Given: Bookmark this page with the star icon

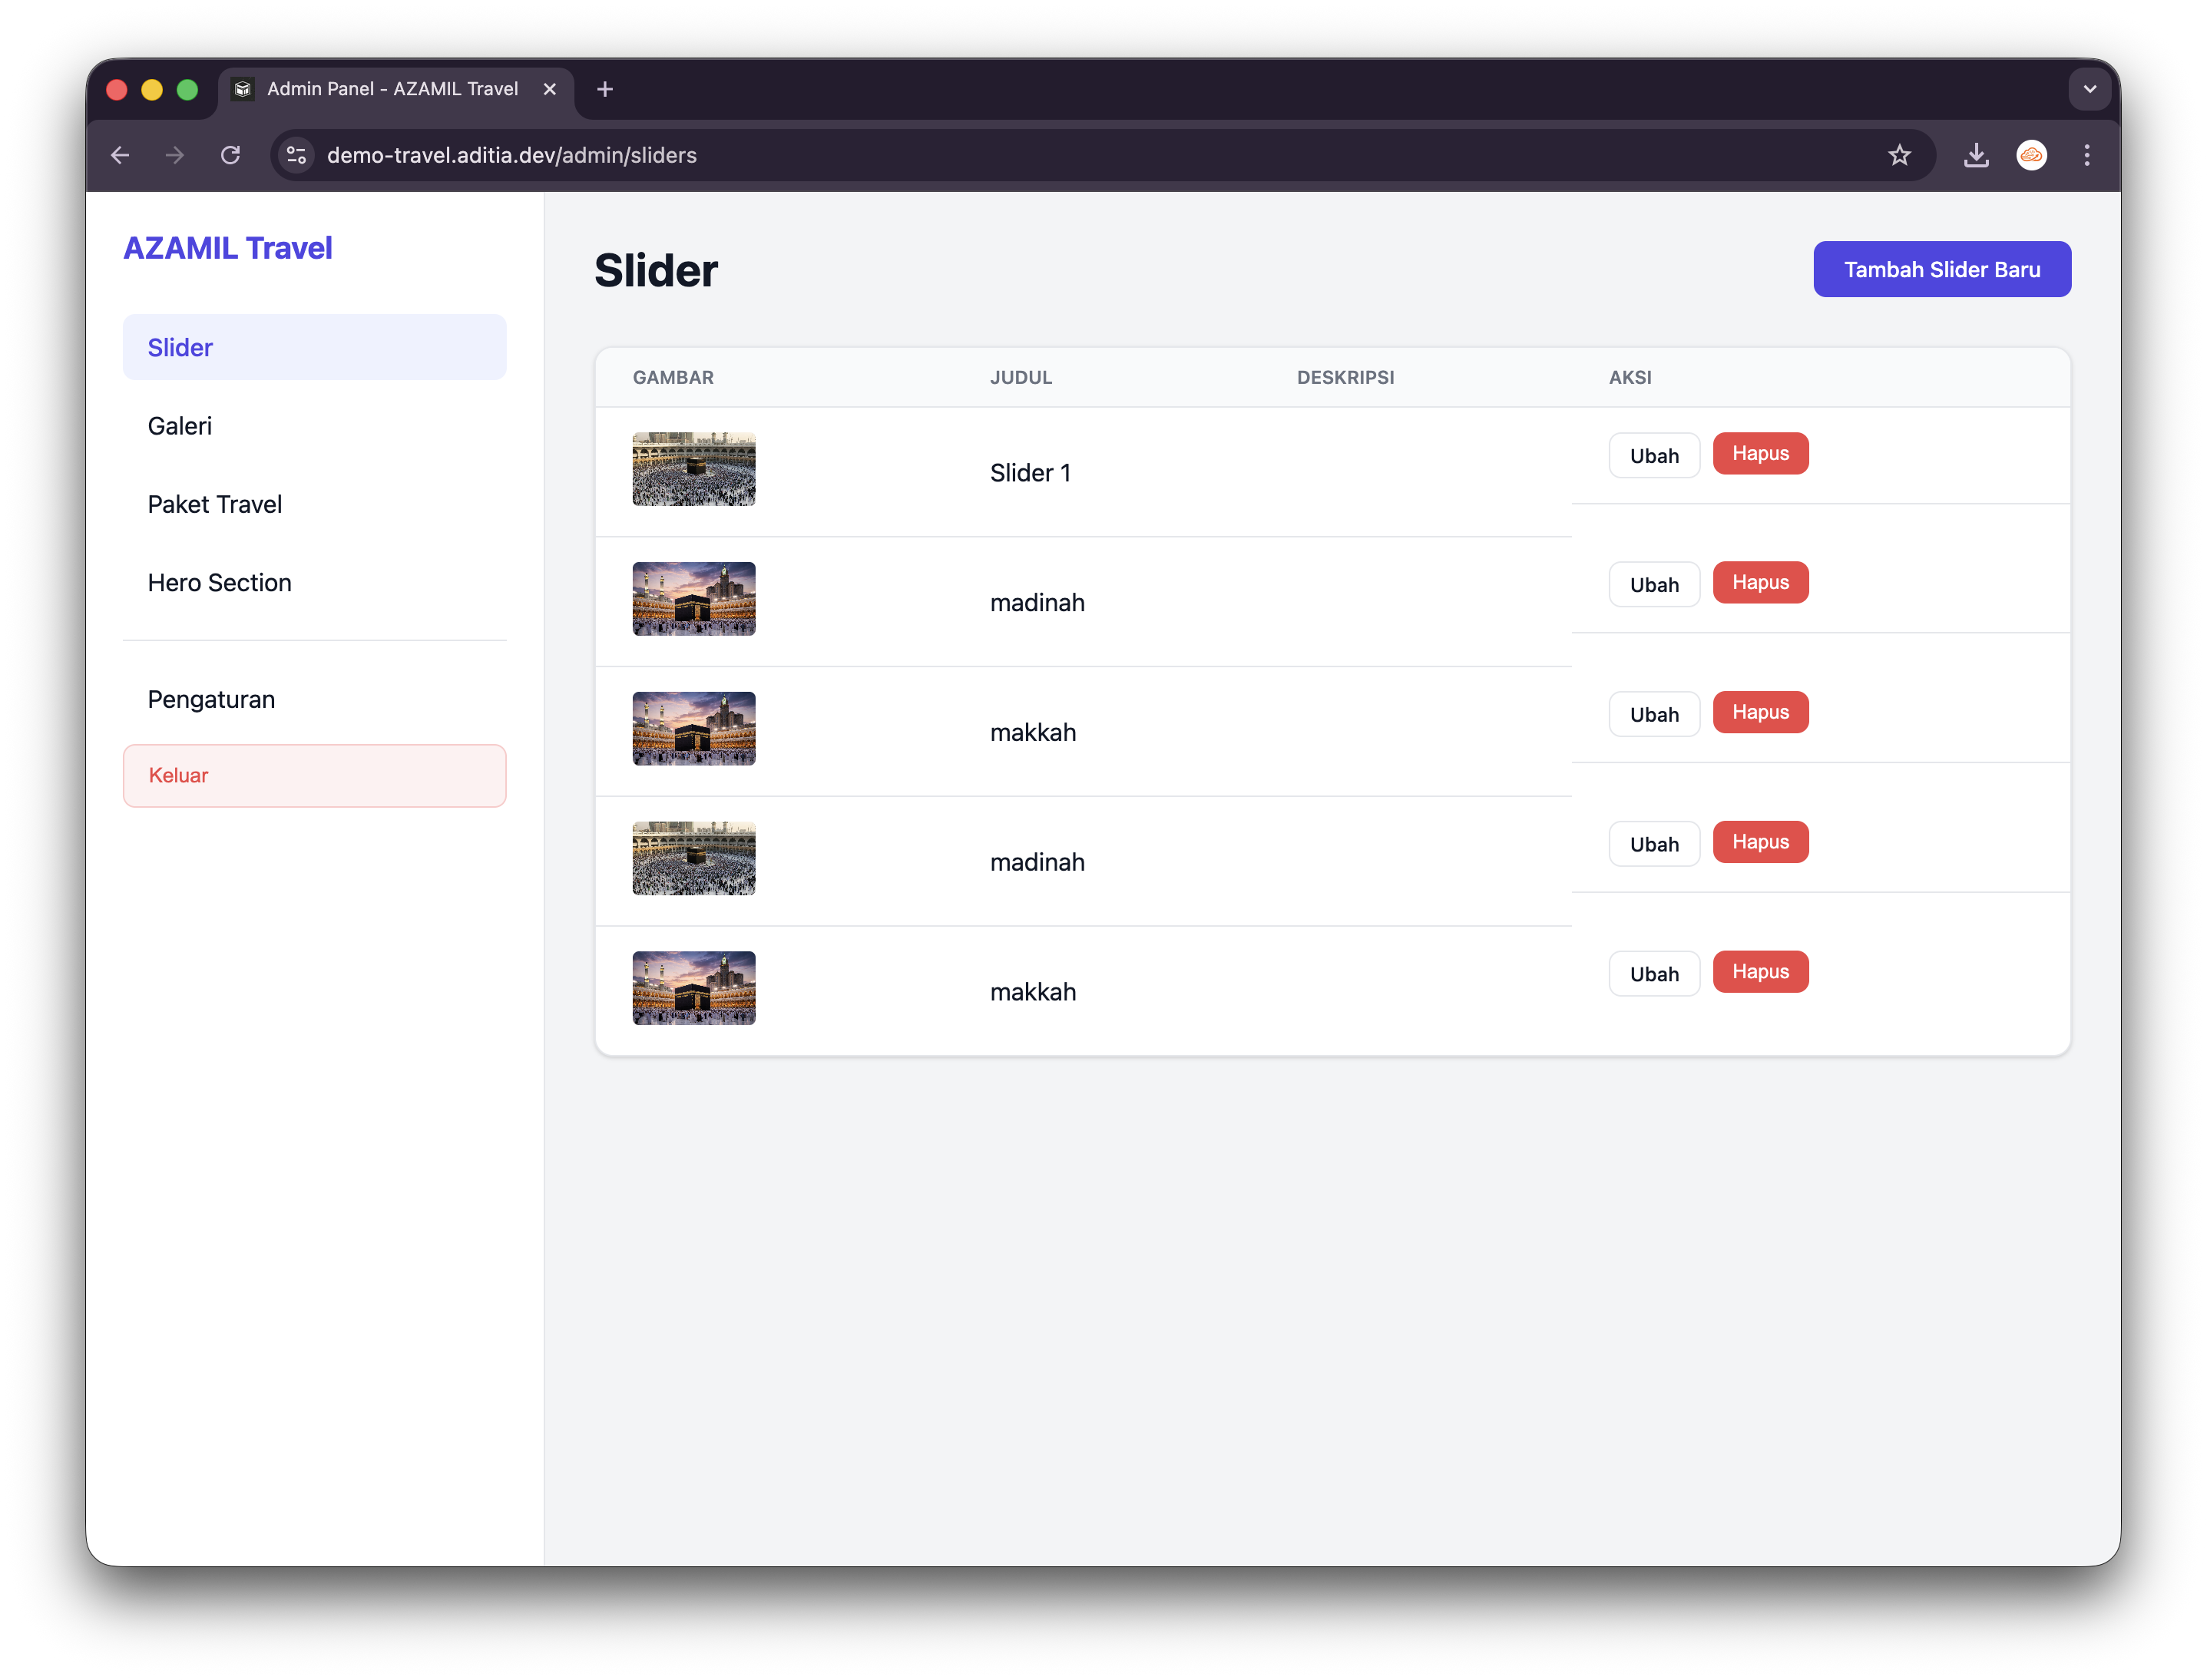Looking at the screenshot, I should click(x=1899, y=155).
